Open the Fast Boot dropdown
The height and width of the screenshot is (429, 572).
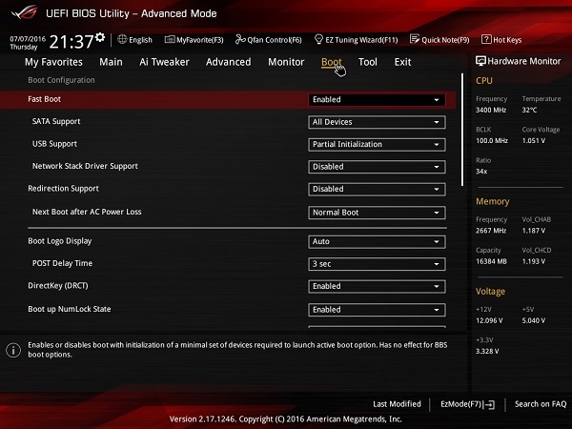pyautogui.click(x=377, y=99)
